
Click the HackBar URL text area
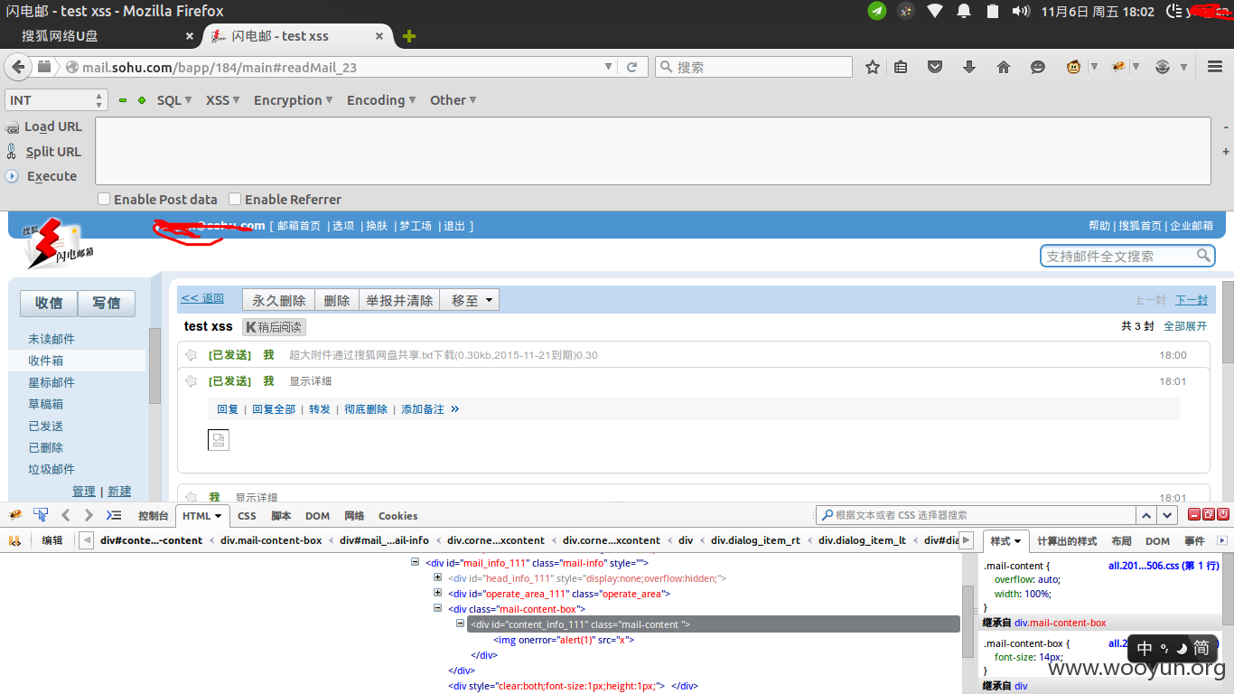[652, 151]
